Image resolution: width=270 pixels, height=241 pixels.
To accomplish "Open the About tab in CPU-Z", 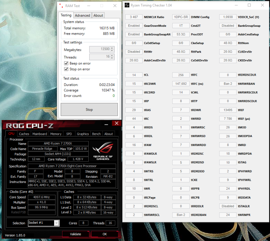I will (109, 134).
